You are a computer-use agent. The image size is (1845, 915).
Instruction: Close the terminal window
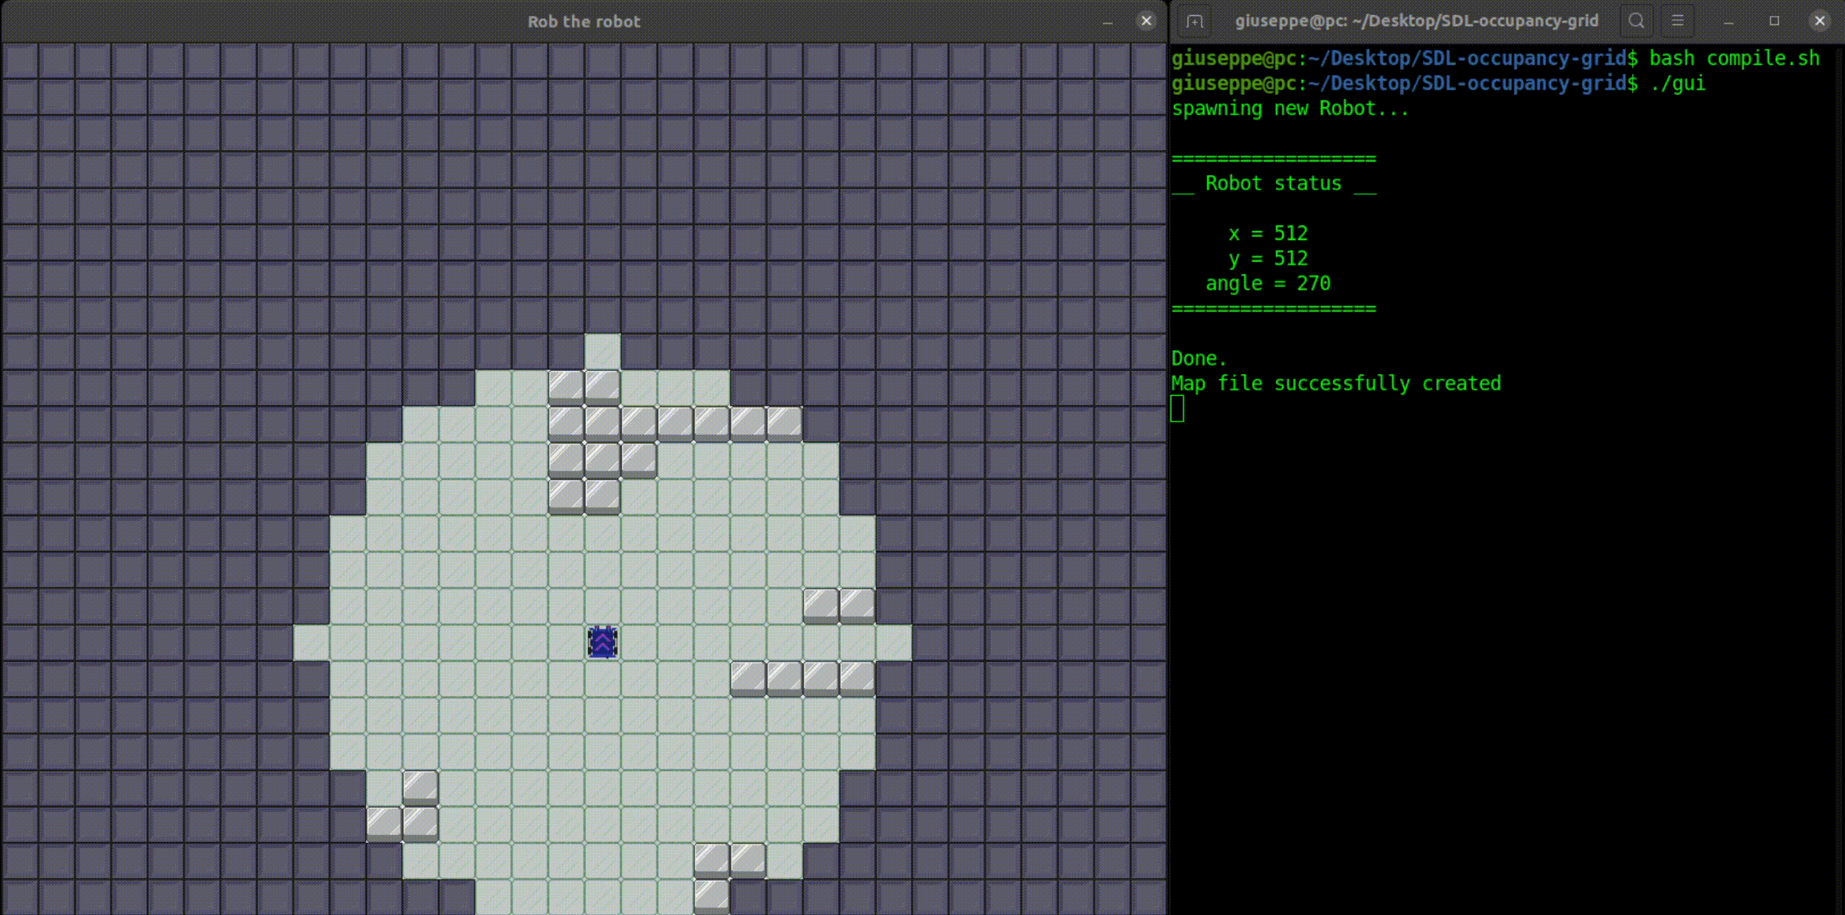pos(1819,21)
